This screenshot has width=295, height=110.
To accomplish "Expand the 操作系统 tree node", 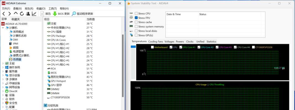I will [3, 67].
